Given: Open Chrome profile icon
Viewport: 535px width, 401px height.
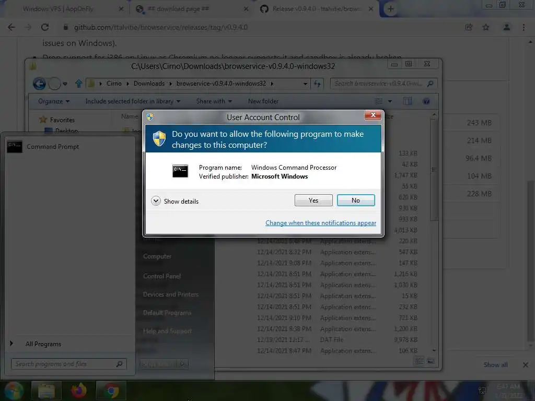Looking at the screenshot, I should (x=507, y=27).
